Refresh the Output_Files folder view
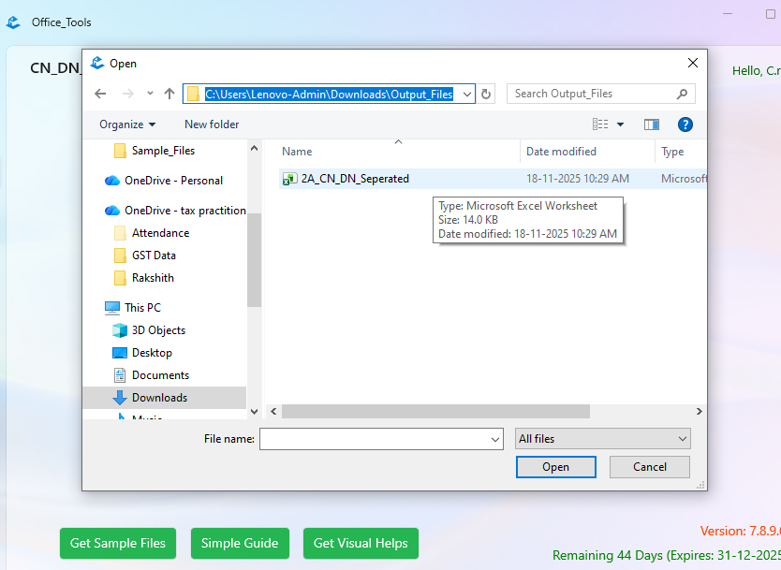This screenshot has height=570, width=781. [485, 94]
